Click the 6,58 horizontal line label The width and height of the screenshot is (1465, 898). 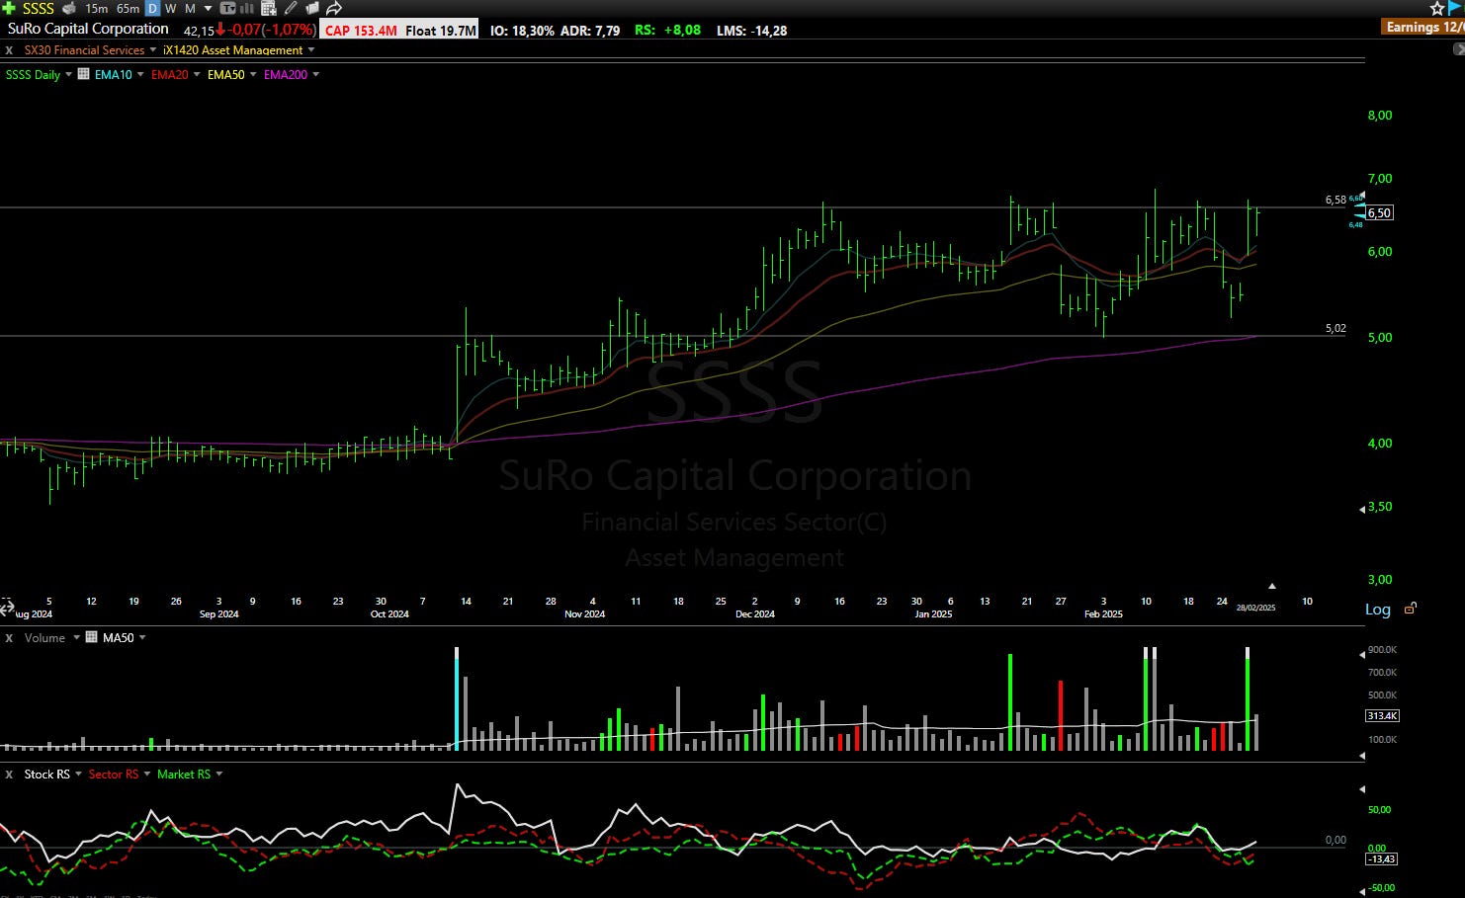click(x=1336, y=200)
